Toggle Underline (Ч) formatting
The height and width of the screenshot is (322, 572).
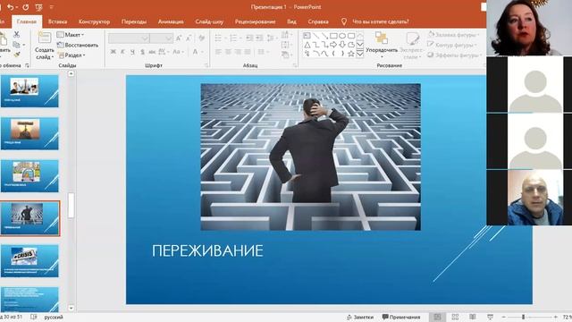click(x=132, y=52)
